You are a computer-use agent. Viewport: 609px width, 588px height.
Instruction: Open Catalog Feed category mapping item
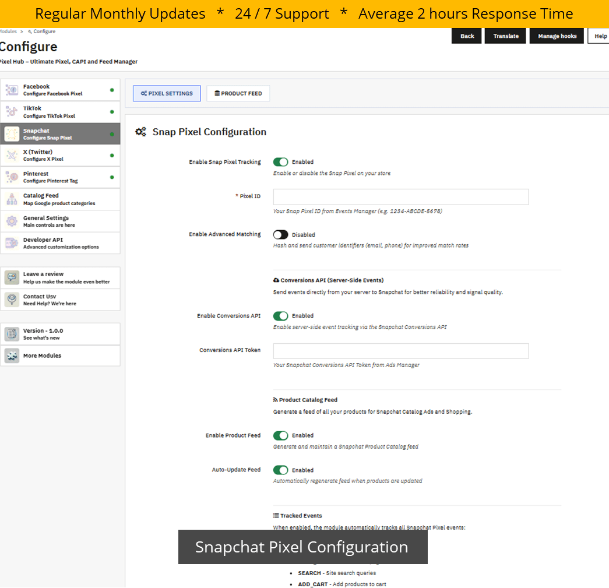[60, 199]
